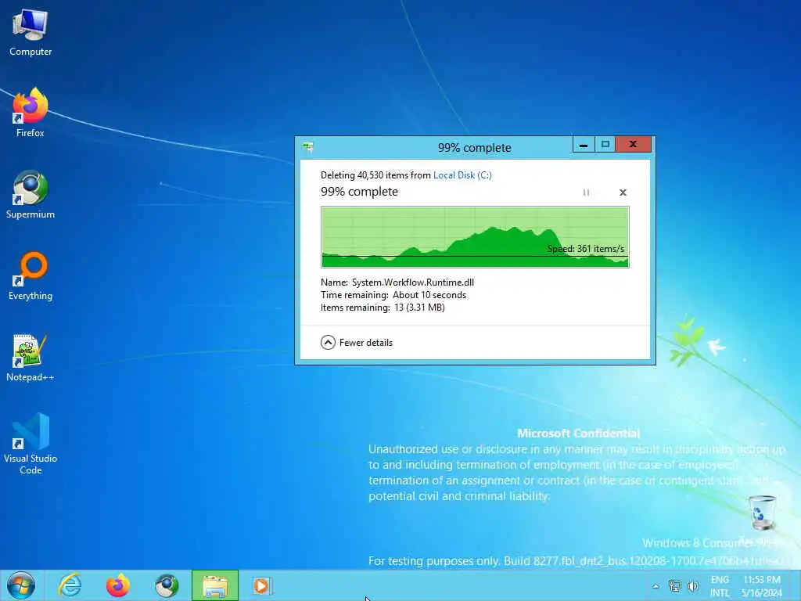Image resolution: width=801 pixels, height=601 pixels.
Task: Maximize the 99% complete dialog
Action: click(605, 145)
